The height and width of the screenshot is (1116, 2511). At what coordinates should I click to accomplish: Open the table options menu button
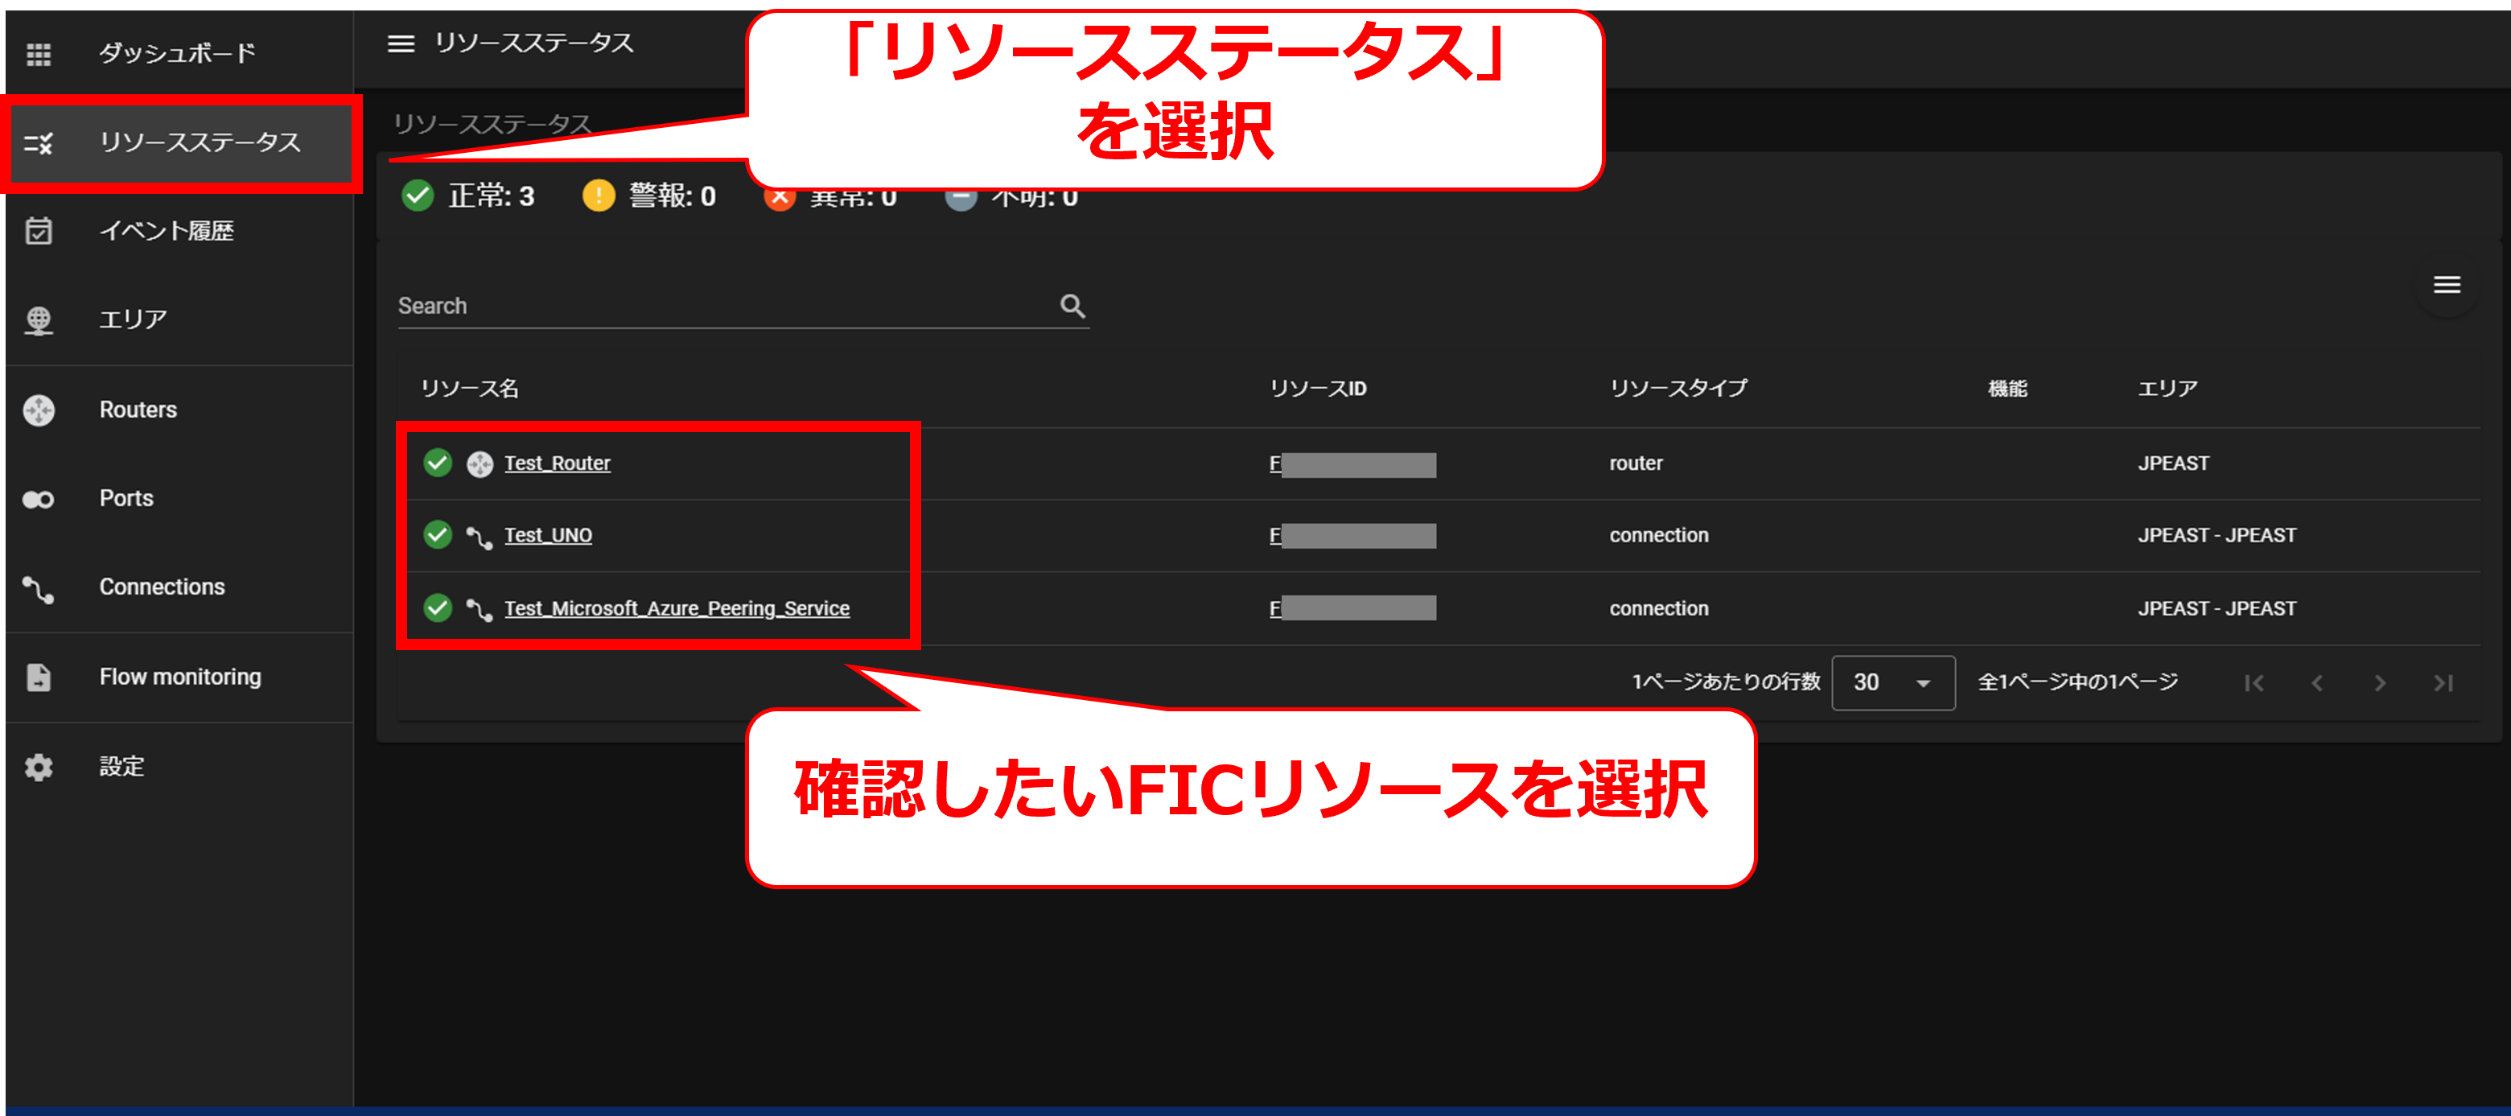coord(2447,285)
